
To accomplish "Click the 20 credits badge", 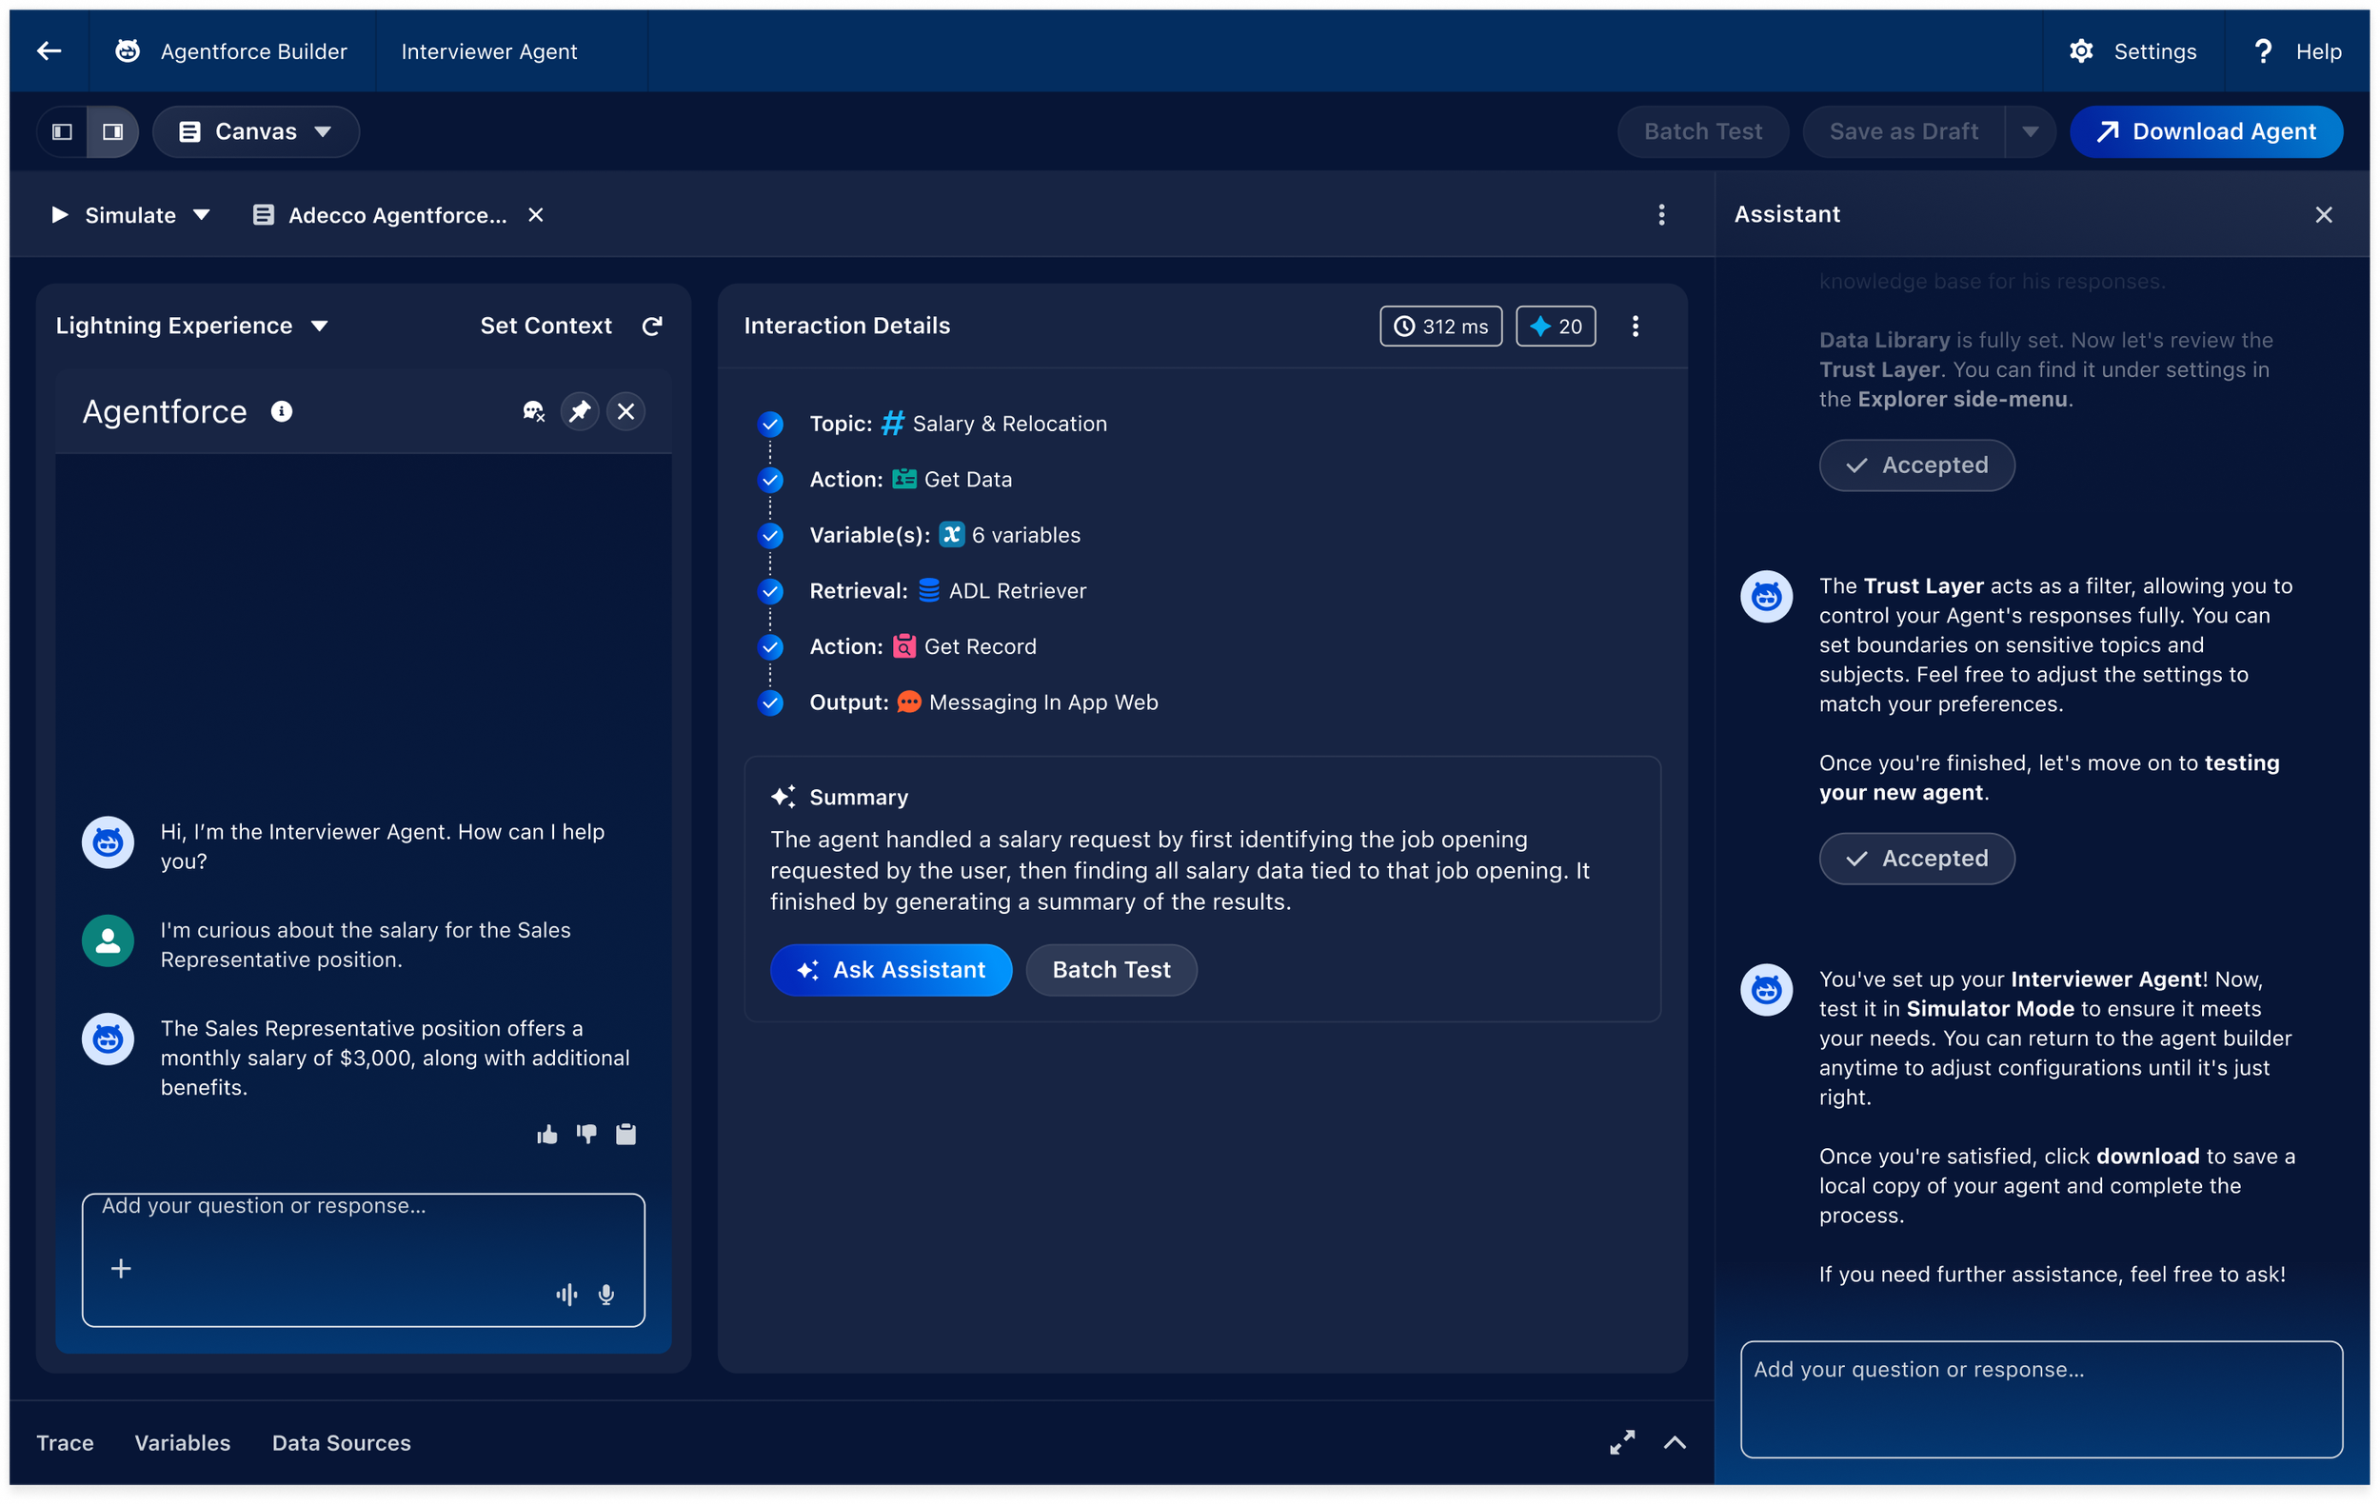I will [1555, 327].
